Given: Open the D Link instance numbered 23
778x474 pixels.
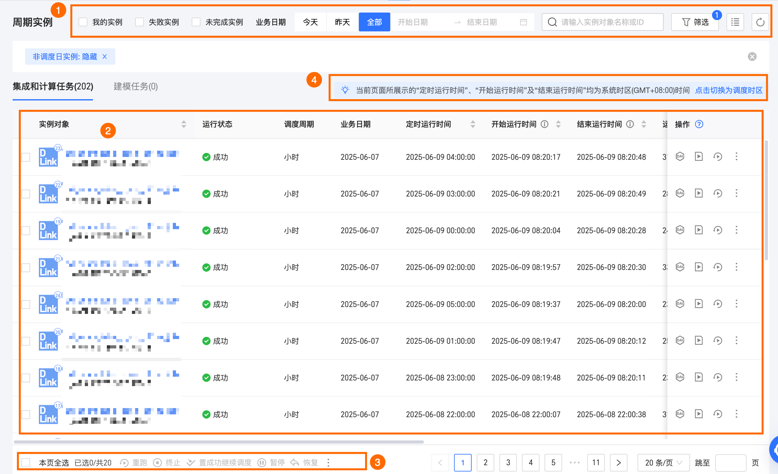Looking at the screenshot, I should pos(48,156).
